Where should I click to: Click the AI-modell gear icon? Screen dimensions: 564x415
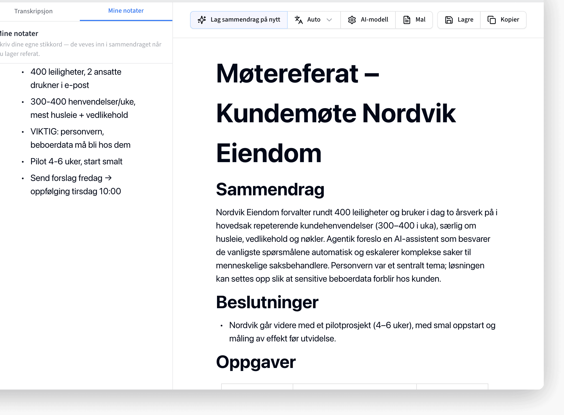click(352, 20)
